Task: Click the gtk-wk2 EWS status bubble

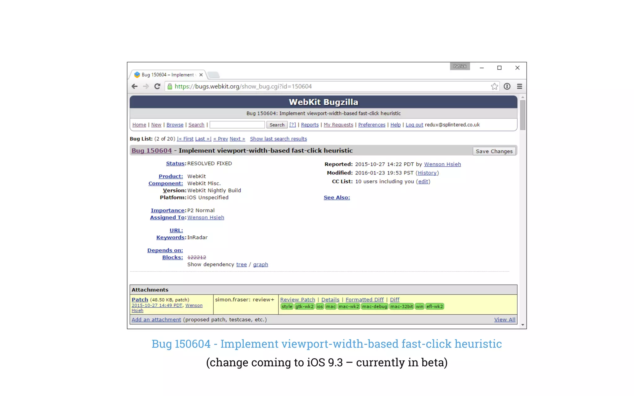Action: (304, 307)
